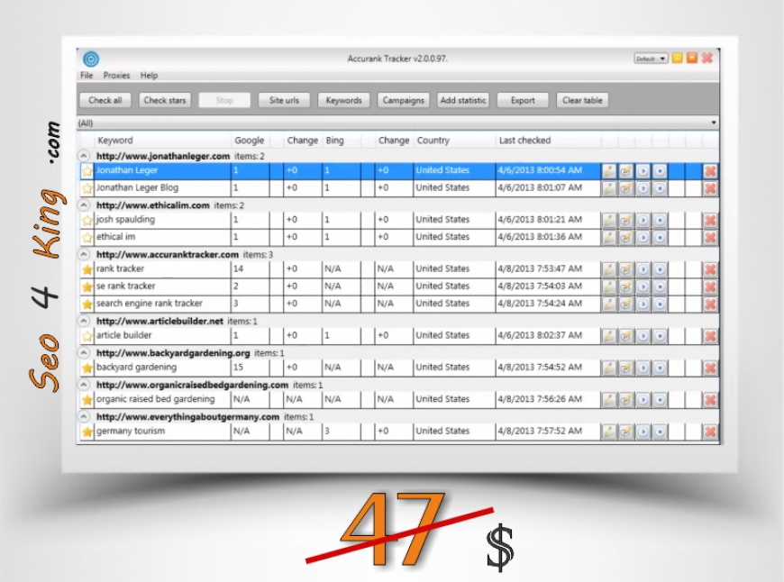This screenshot has width=784, height=582.
Task: Stop checking the ethical im keyword
Action: pos(660,238)
